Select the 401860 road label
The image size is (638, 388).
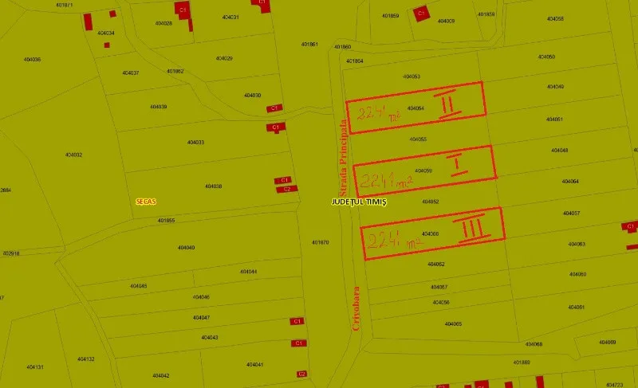coord(343,47)
